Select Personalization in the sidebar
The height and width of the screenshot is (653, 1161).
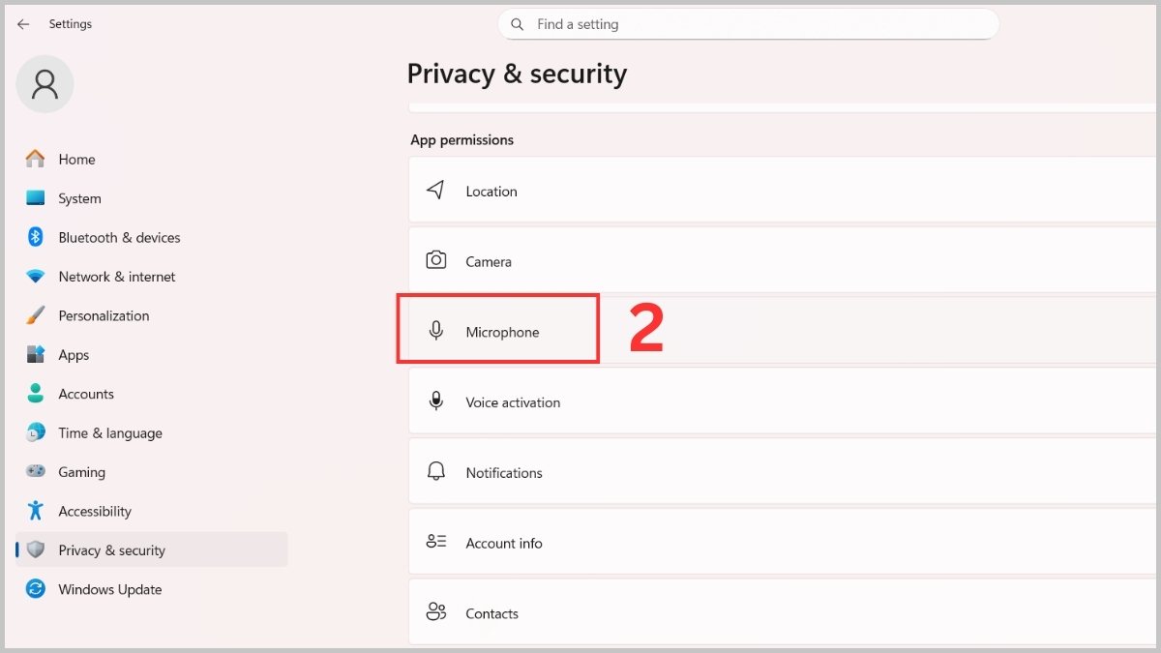click(x=104, y=315)
